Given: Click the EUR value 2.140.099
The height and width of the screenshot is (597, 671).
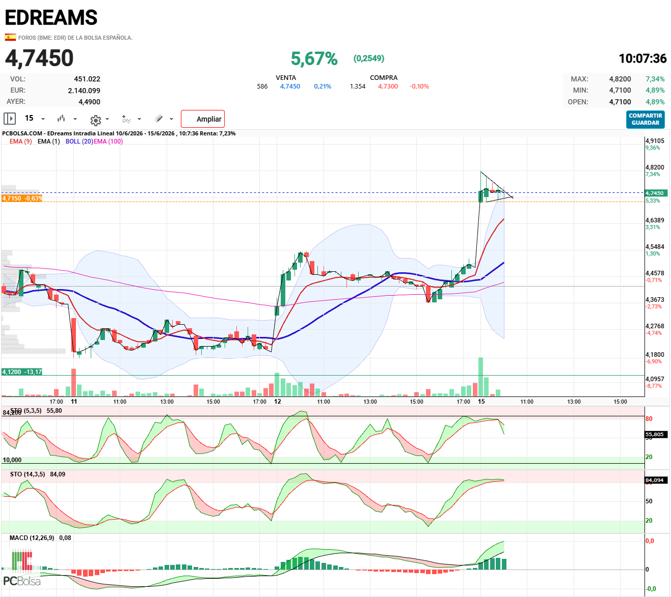Looking at the screenshot, I should [x=84, y=91].
